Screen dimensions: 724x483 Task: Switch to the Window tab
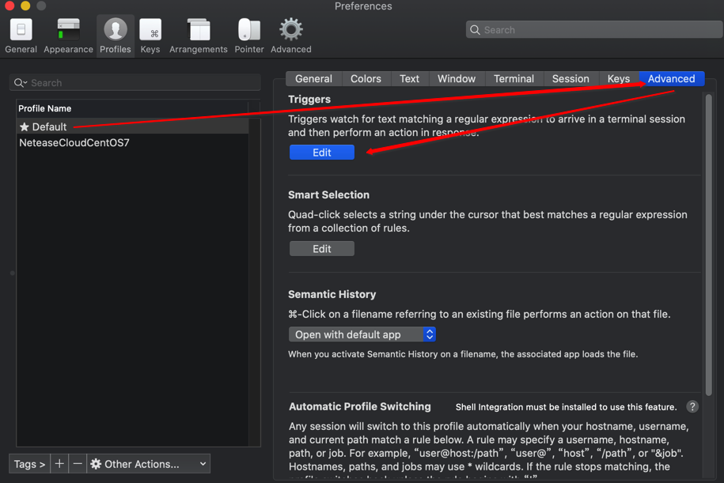[457, 79]
